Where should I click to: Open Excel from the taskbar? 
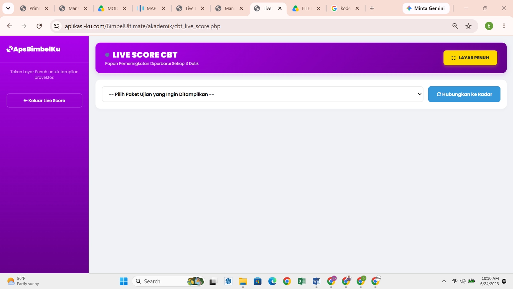tap(301, 281)
